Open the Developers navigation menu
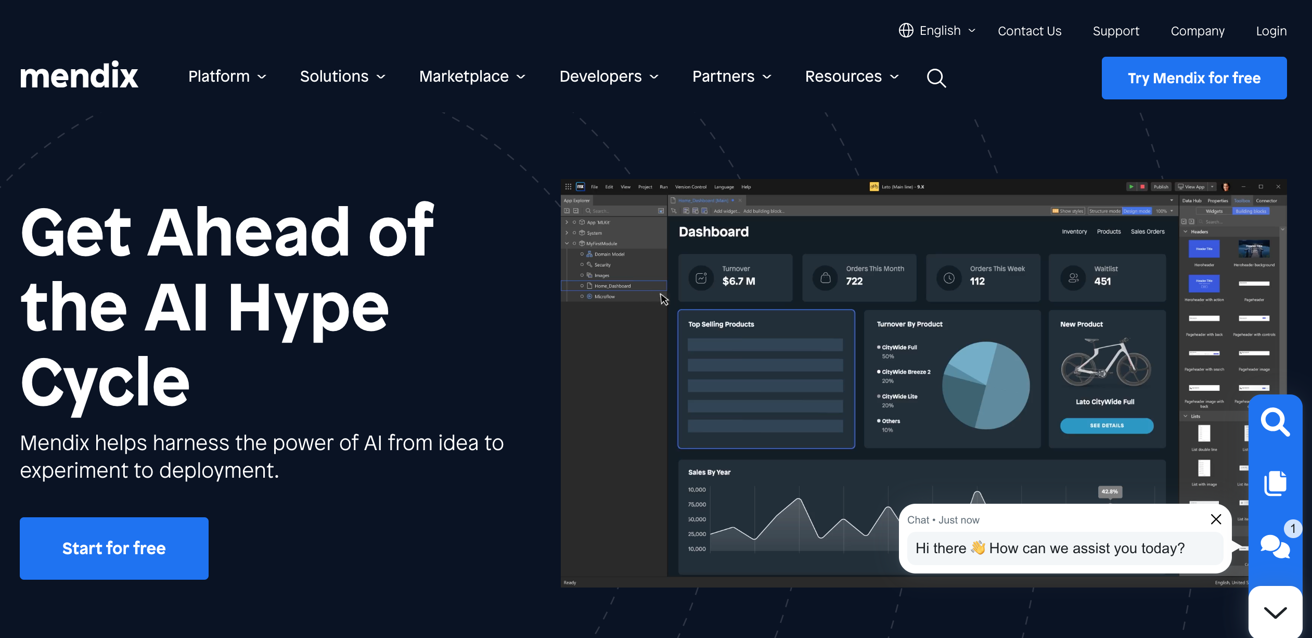Screen dimensions: 1312x638 [x=609, y=76]
